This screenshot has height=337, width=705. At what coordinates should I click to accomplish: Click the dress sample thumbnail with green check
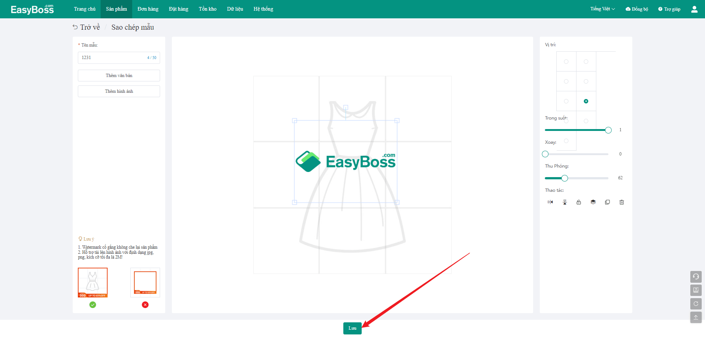(x=93, y=283)
